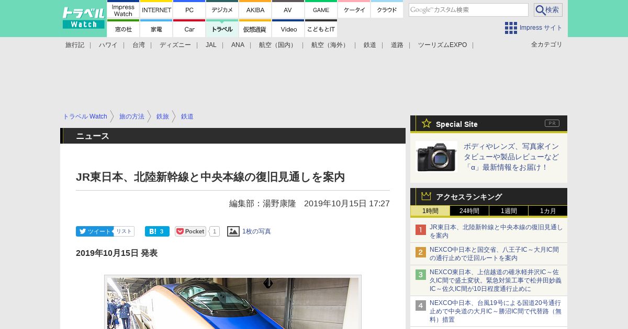Open the Video site tab

(x=288, y=29)
